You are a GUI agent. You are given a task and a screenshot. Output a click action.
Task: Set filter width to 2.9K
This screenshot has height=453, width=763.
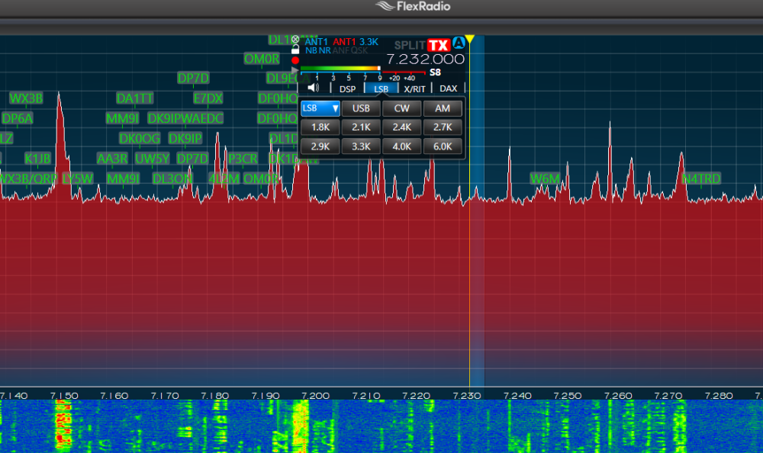coord(320,146)
